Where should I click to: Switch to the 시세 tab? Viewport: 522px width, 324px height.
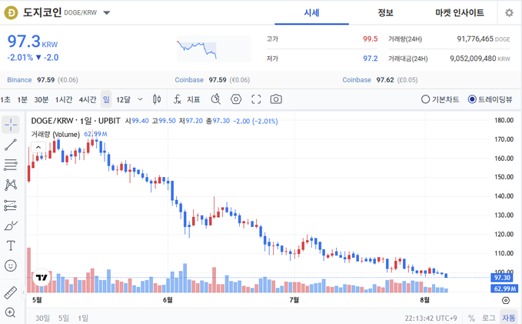[x=311, y=12]
